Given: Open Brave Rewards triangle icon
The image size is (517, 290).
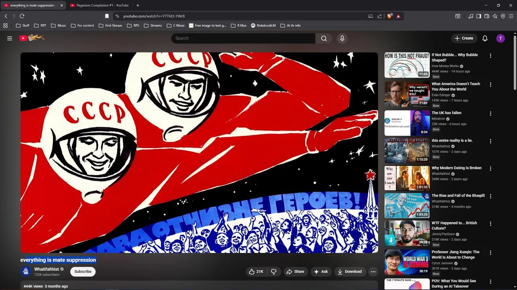Looking at the screenshot, I should (x=398, y=16).
